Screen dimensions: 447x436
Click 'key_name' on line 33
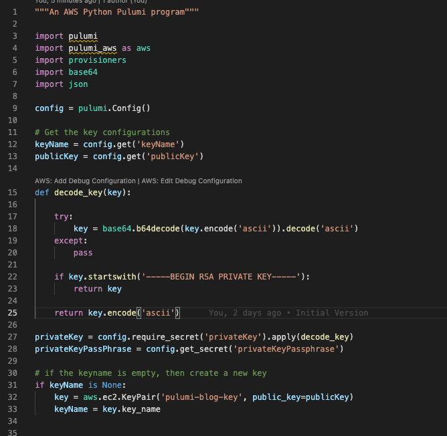point(141,409)
